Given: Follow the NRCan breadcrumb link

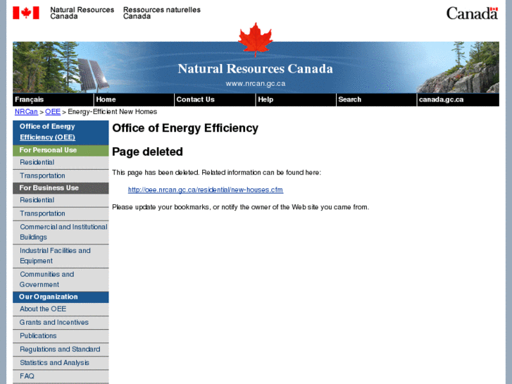Looking at the screenshot, I should (x=26, y=112).
